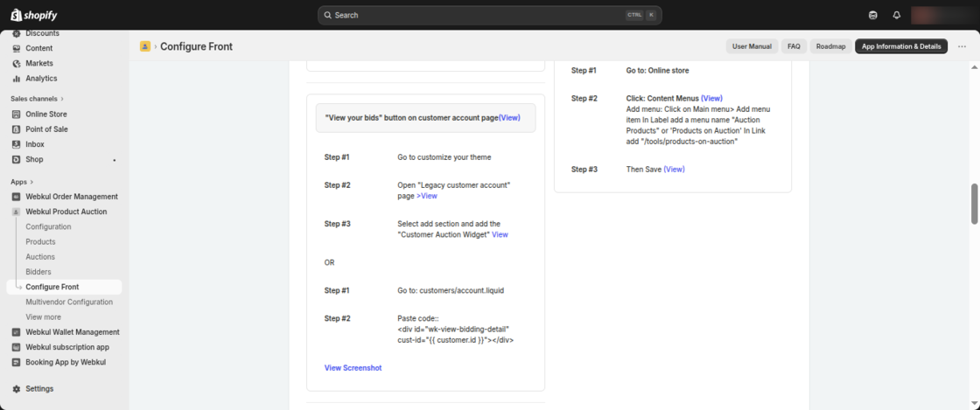Click the Settings gear icon
Image resolution: width=980 pixels, height=410 pixels.
click(17, 389)
